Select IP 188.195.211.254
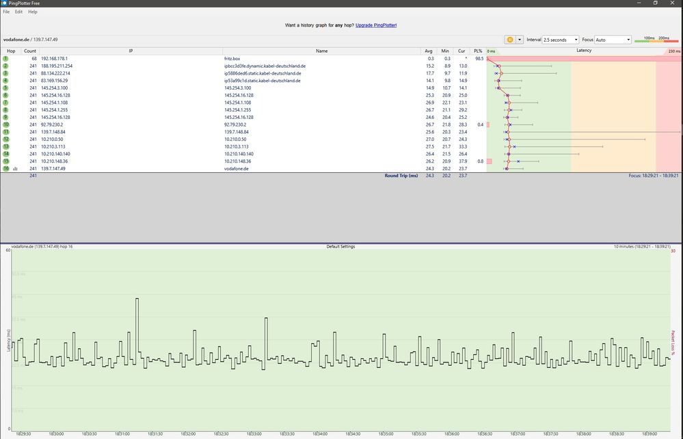The width and height of the screenshot is (683, 439). pos(57,66)
